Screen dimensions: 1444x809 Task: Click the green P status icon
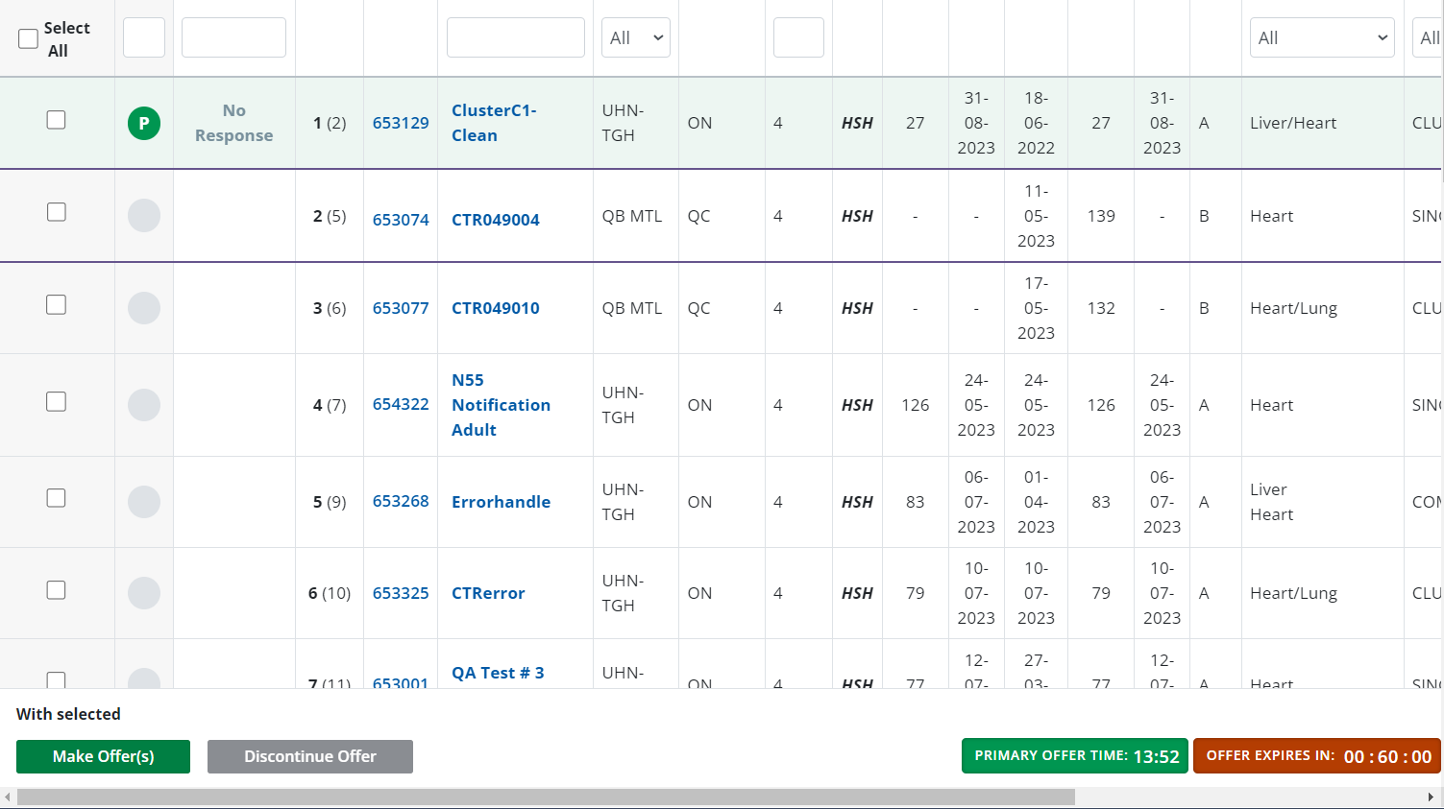click(144, 123)
